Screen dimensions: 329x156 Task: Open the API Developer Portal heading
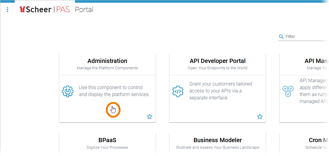tap(218, 61)
